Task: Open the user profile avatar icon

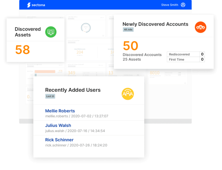Action: 183,5
